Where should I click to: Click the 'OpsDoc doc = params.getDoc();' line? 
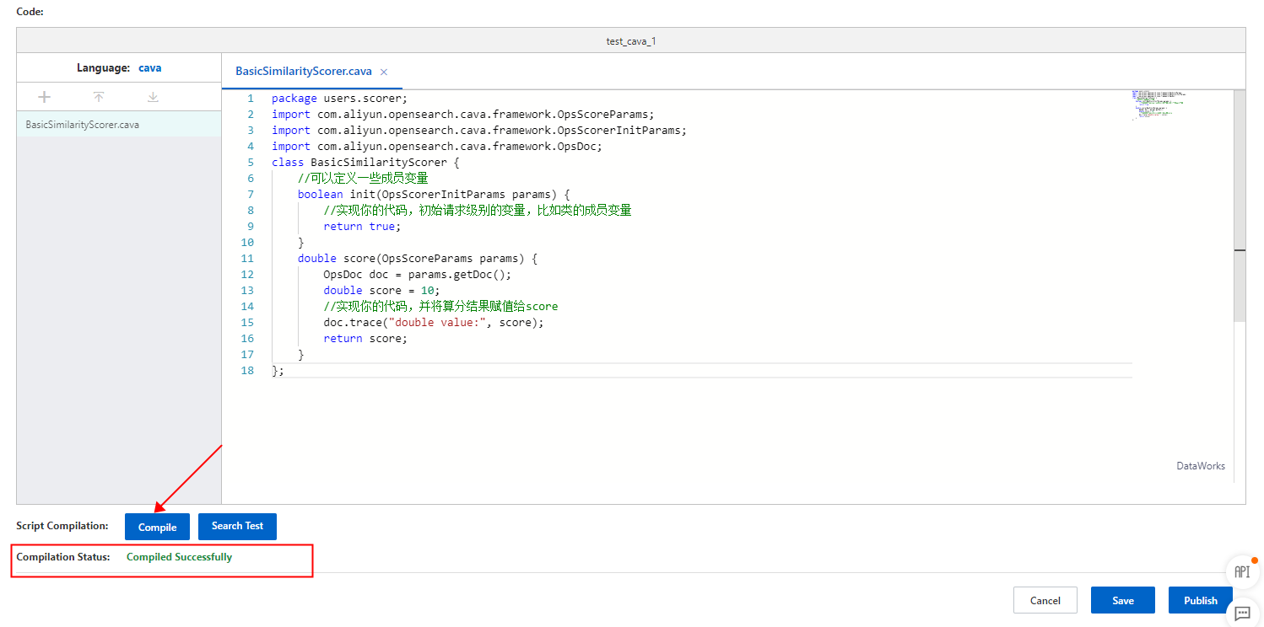tap(418, 275)
